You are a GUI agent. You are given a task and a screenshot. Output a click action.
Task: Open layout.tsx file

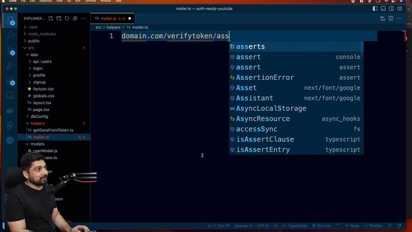54,102
